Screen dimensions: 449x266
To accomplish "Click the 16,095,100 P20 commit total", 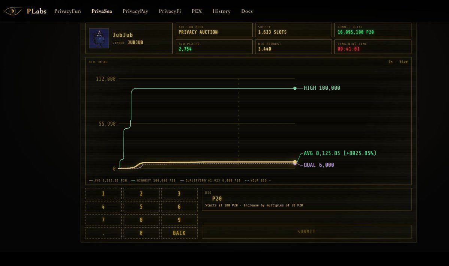I will pyautogui.click(x=356, y=32).
